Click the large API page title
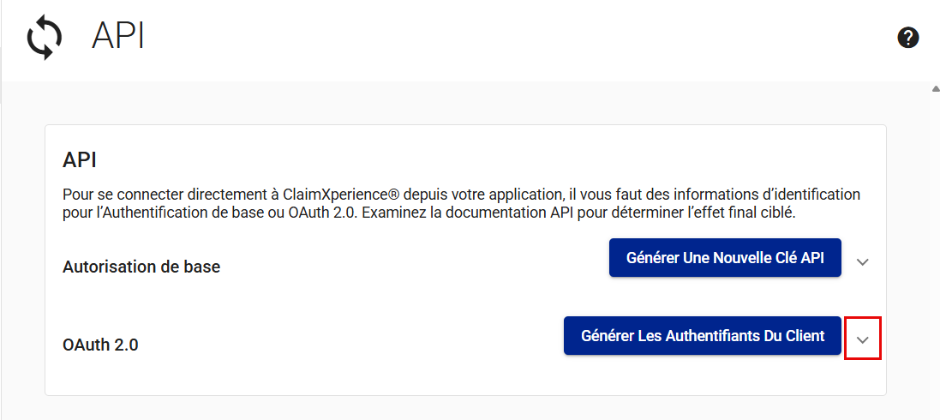The image size is (940, 420). pos(118,37)
